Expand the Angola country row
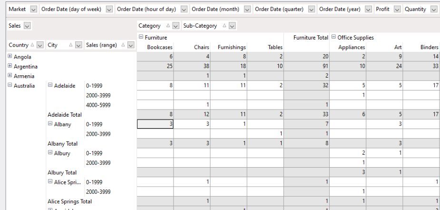Screen dimensions: 440x210 (10, 57)
